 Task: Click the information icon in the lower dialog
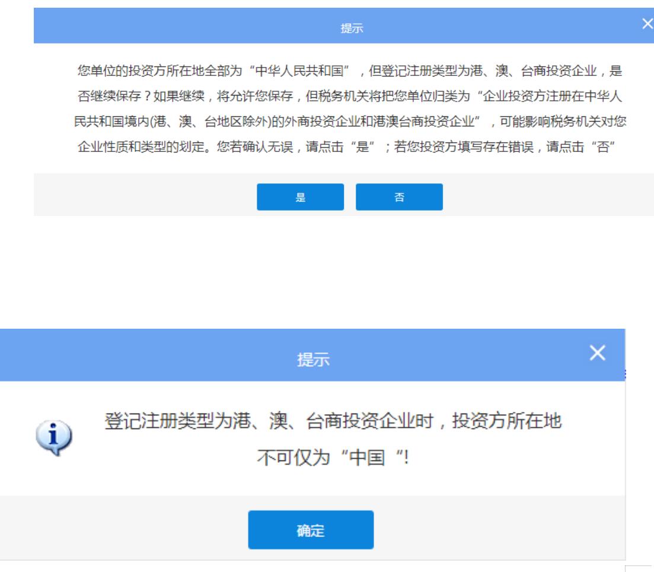[53, 438]
